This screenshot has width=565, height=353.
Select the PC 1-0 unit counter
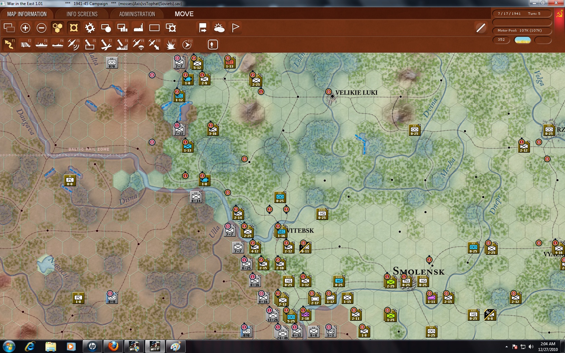(x=78, y=298)
